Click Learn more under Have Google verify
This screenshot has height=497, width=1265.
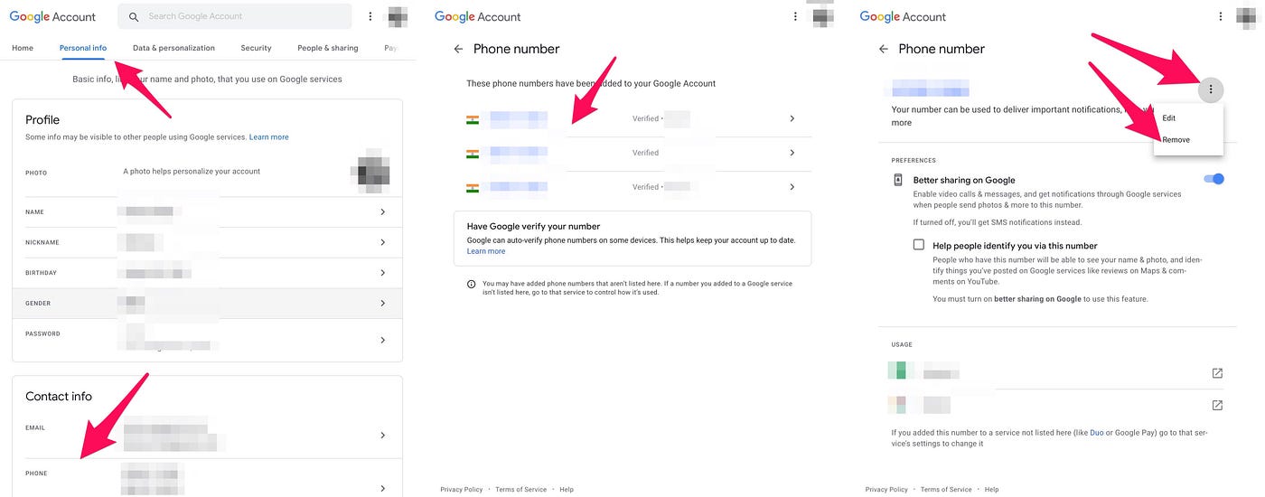click(x=486, y=251)
